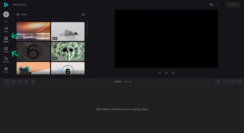Open the Elements sidebar tab

coord(6,60)
